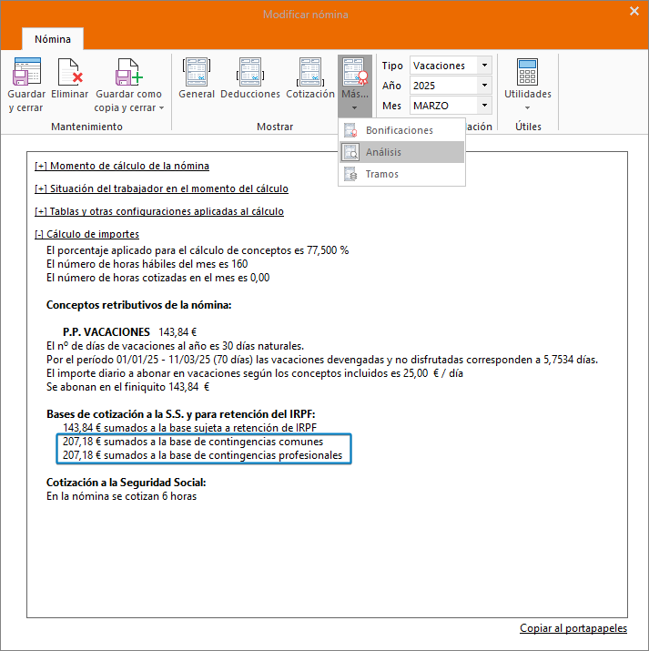Click the Guardar y cerrar icon

(26, 72)
